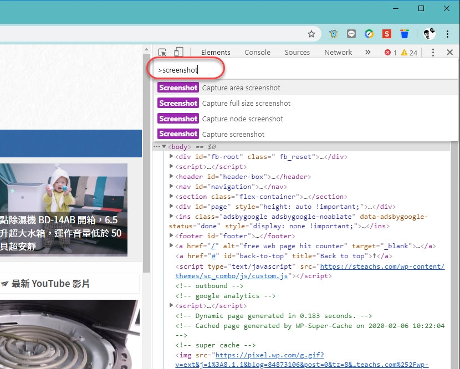Click the red S extension icon
The image size is (460, 369).
pyautogui.click(x=386, y=34)
